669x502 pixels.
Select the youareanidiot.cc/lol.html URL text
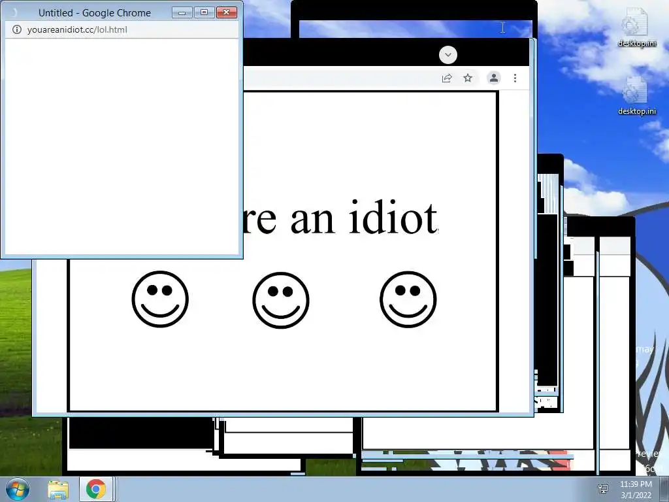77,29
